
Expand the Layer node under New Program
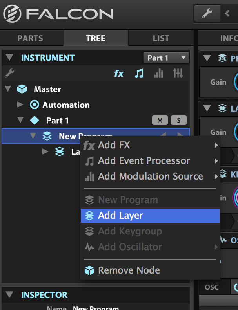pos(45,151)
